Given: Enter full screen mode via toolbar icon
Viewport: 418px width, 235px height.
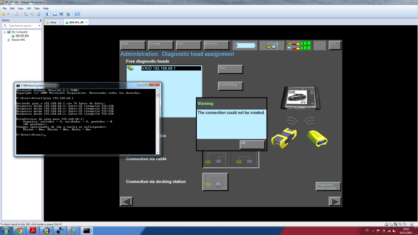Looking at the screenshot, I should click(61, 14).
